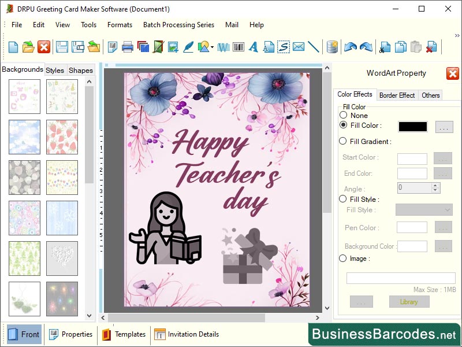Switch to the Border Effect tab
Image resolution: width=462 pixels, height=347 pixels.
397,95
